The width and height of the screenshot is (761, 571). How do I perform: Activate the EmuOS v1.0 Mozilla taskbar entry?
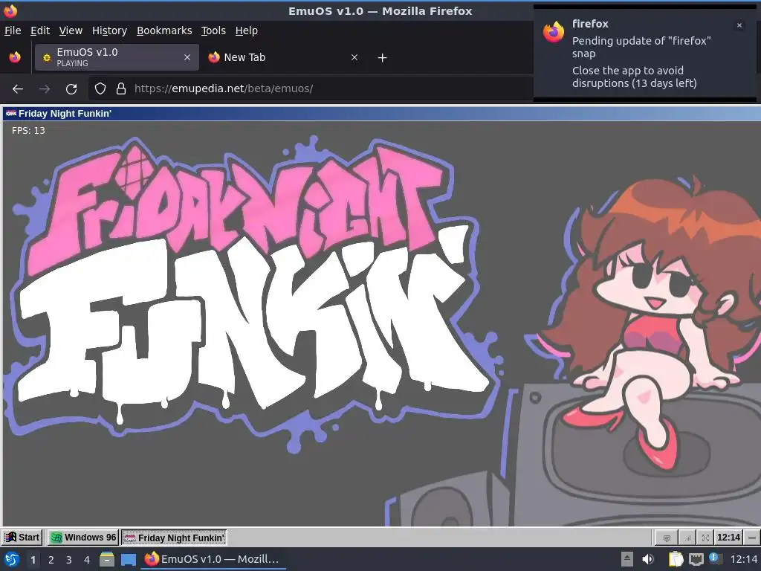pyautogui.click(x=213, y=559)
